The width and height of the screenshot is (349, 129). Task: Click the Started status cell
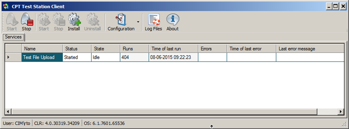point(77,57)
